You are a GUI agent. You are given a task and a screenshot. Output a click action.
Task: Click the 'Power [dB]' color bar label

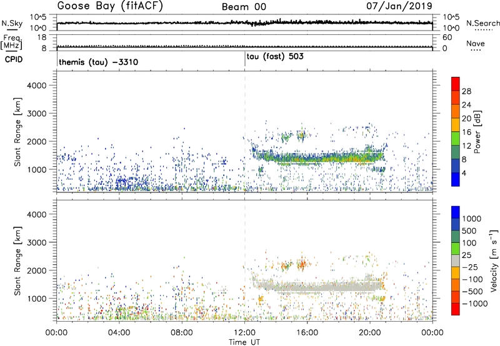[x=477, y=132]
